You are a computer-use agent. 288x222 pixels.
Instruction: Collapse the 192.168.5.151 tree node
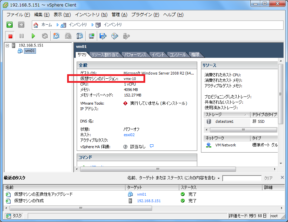click(x=7, y=45)
